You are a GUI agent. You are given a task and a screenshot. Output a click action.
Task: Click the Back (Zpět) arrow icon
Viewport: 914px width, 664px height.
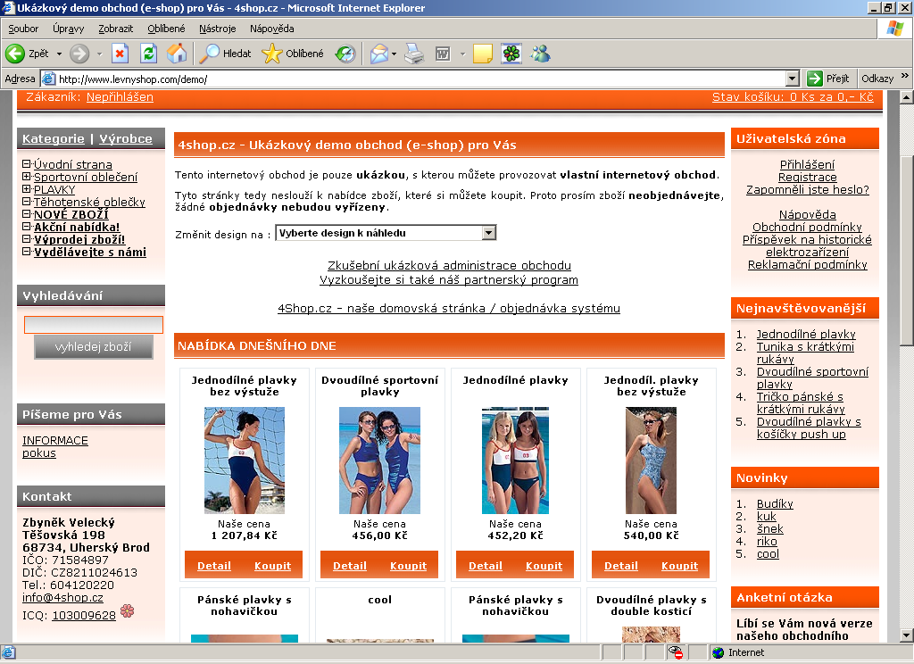coord(14,54)
